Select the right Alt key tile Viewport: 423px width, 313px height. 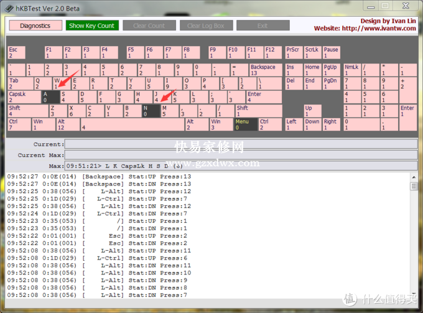(197, 124)
